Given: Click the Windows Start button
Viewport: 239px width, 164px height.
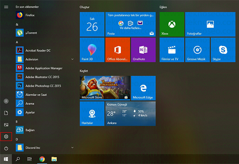Looking at the screenshot, I should (6, 159).
